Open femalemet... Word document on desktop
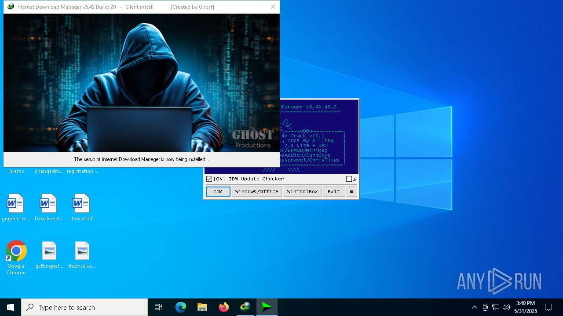This screenshot has height=316, width=563. pyautogui.click(x=49, y=208)
